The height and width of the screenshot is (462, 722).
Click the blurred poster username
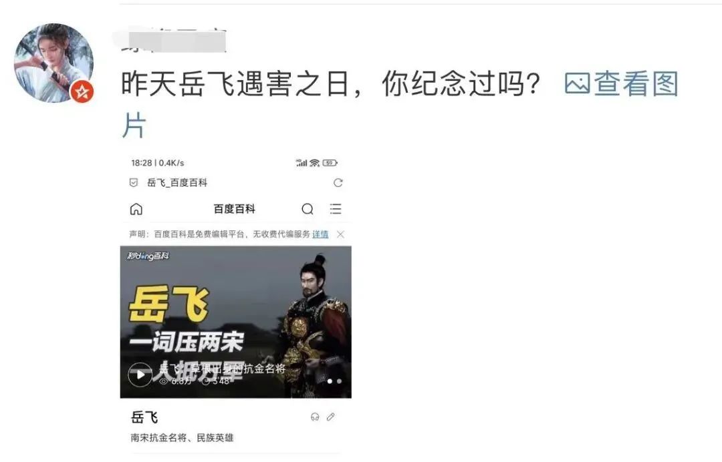(x=174, y=41)
